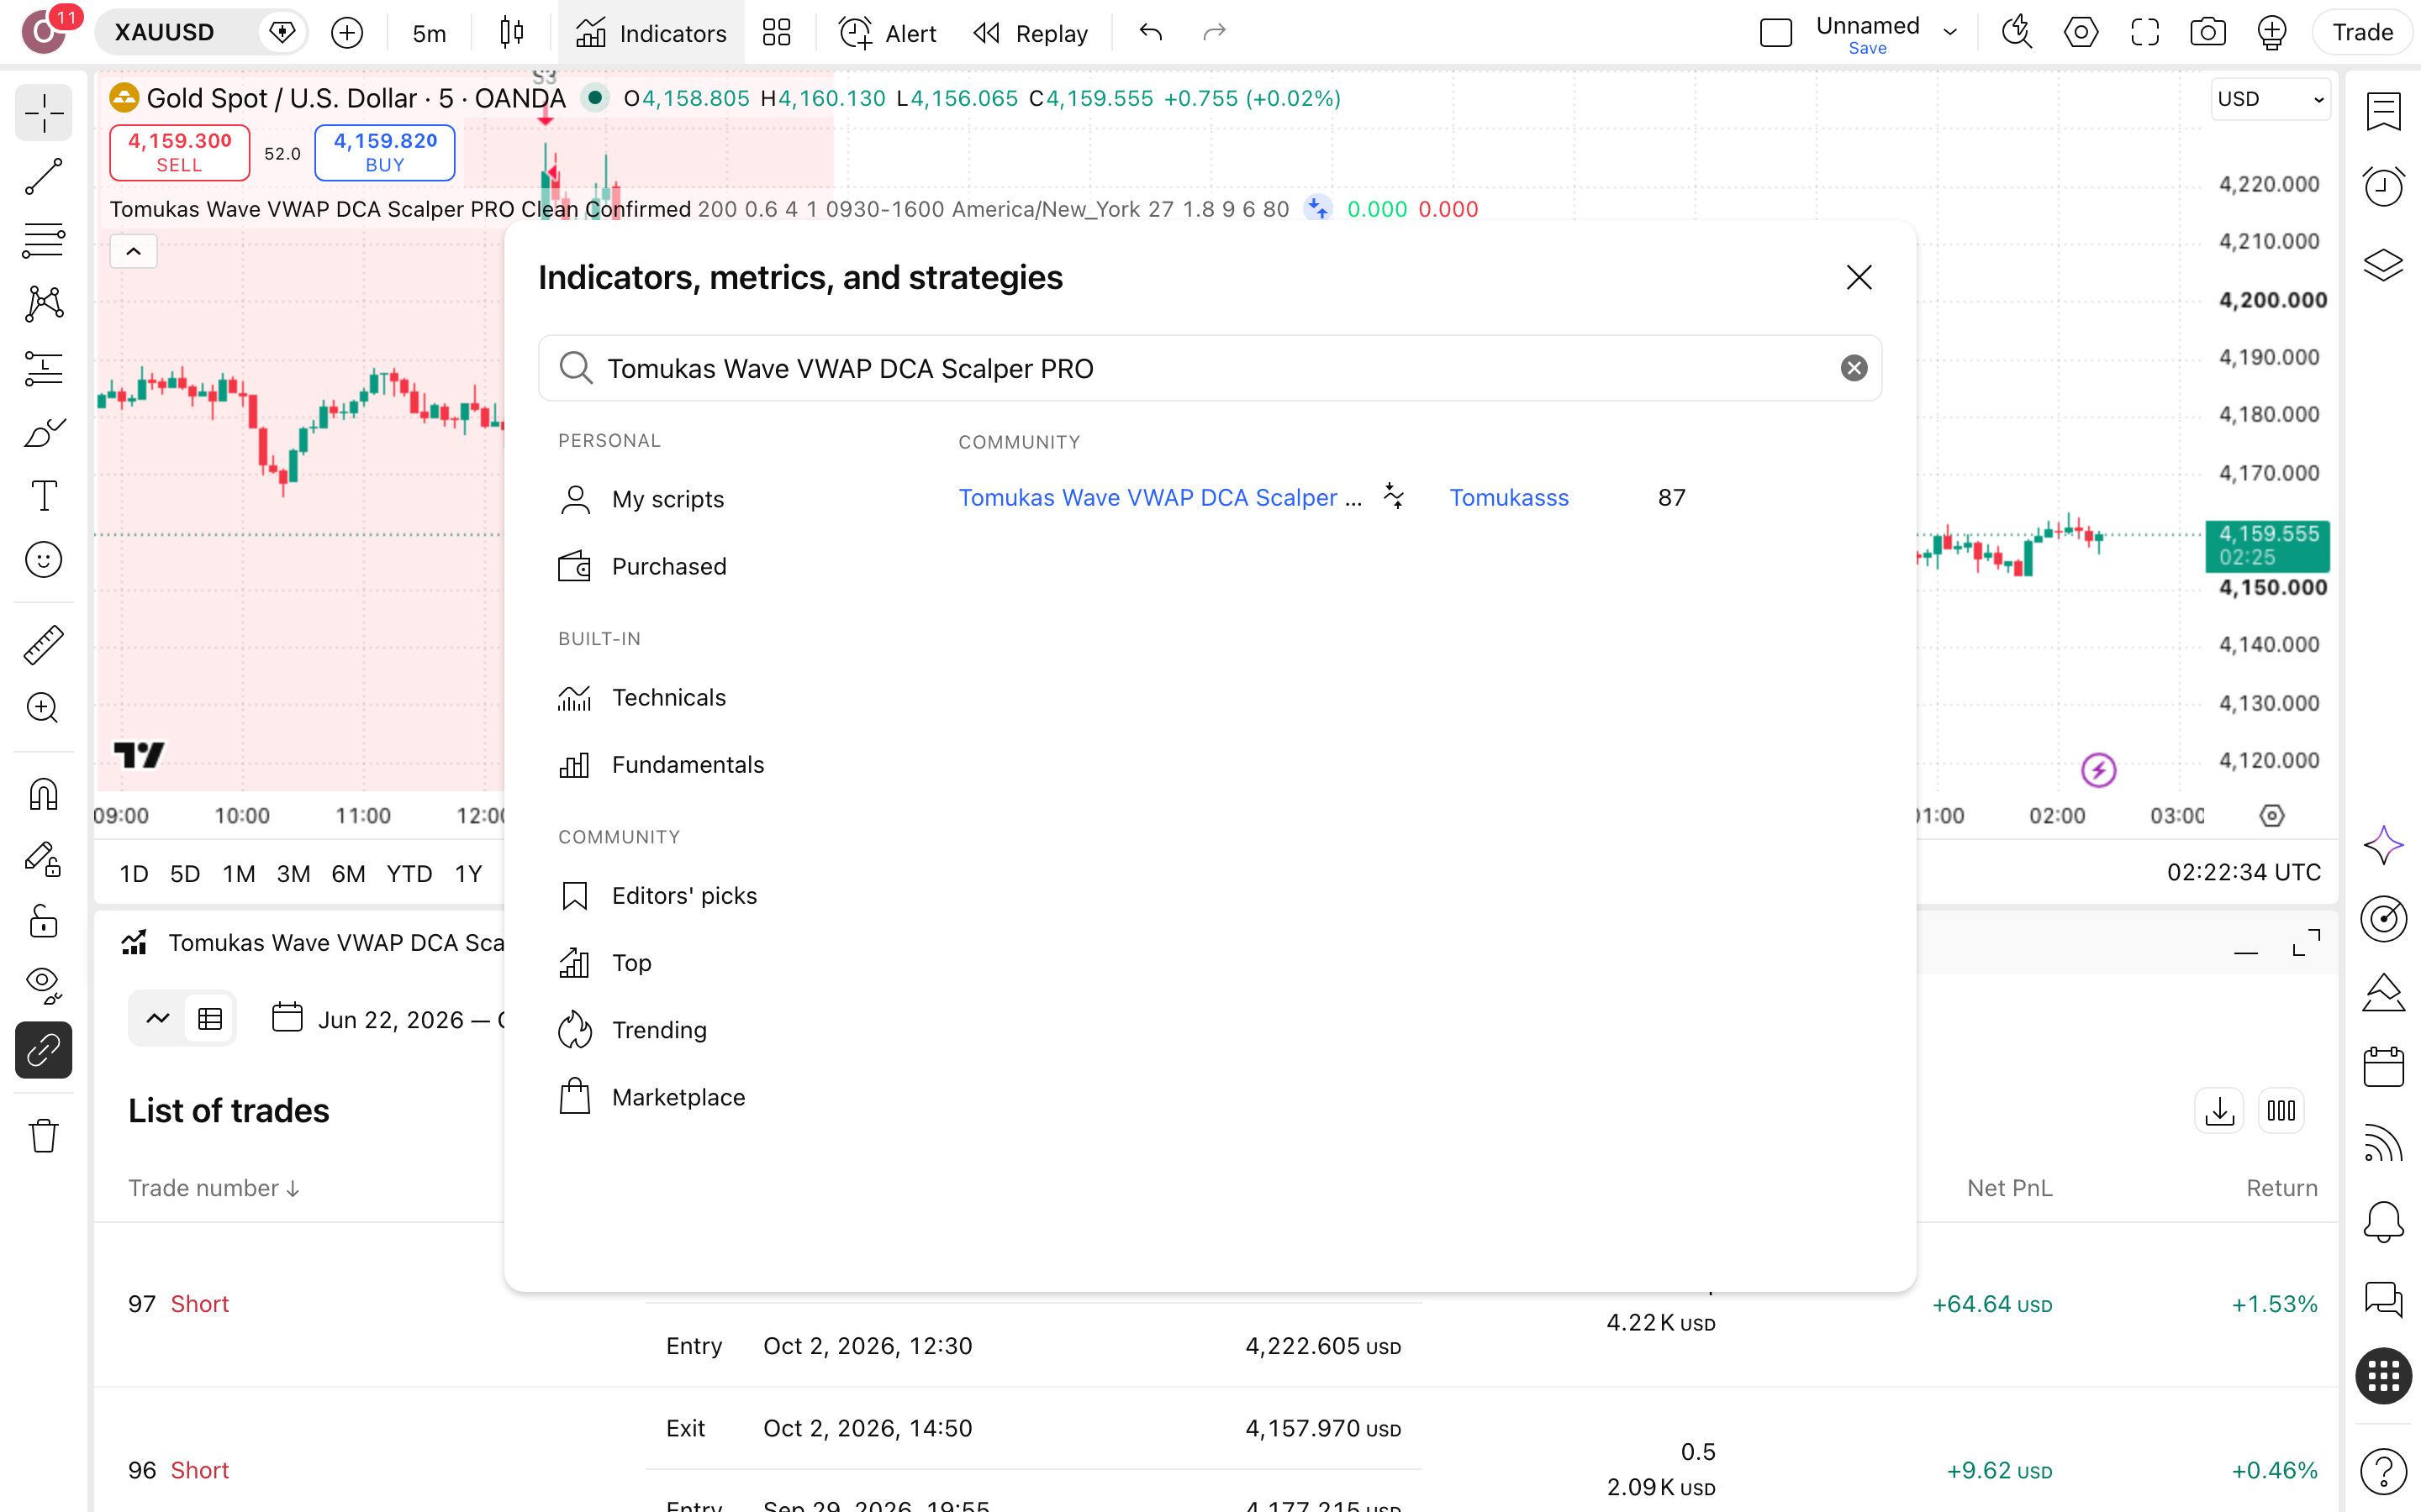Viewport: 2421px width, 1512px height.
Task: Close the Indicators dialog
Action: pos(1859,277)
